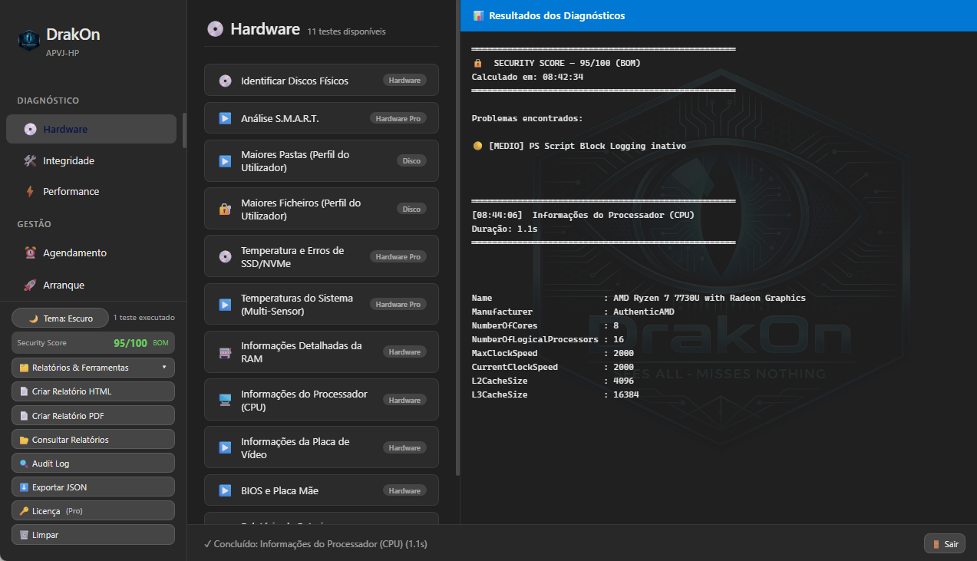The width and height of the screenshot is (977, 561).
Task: Click the disc icon beside Identificar Discos Físicos
Action: (x=225, y=81)
